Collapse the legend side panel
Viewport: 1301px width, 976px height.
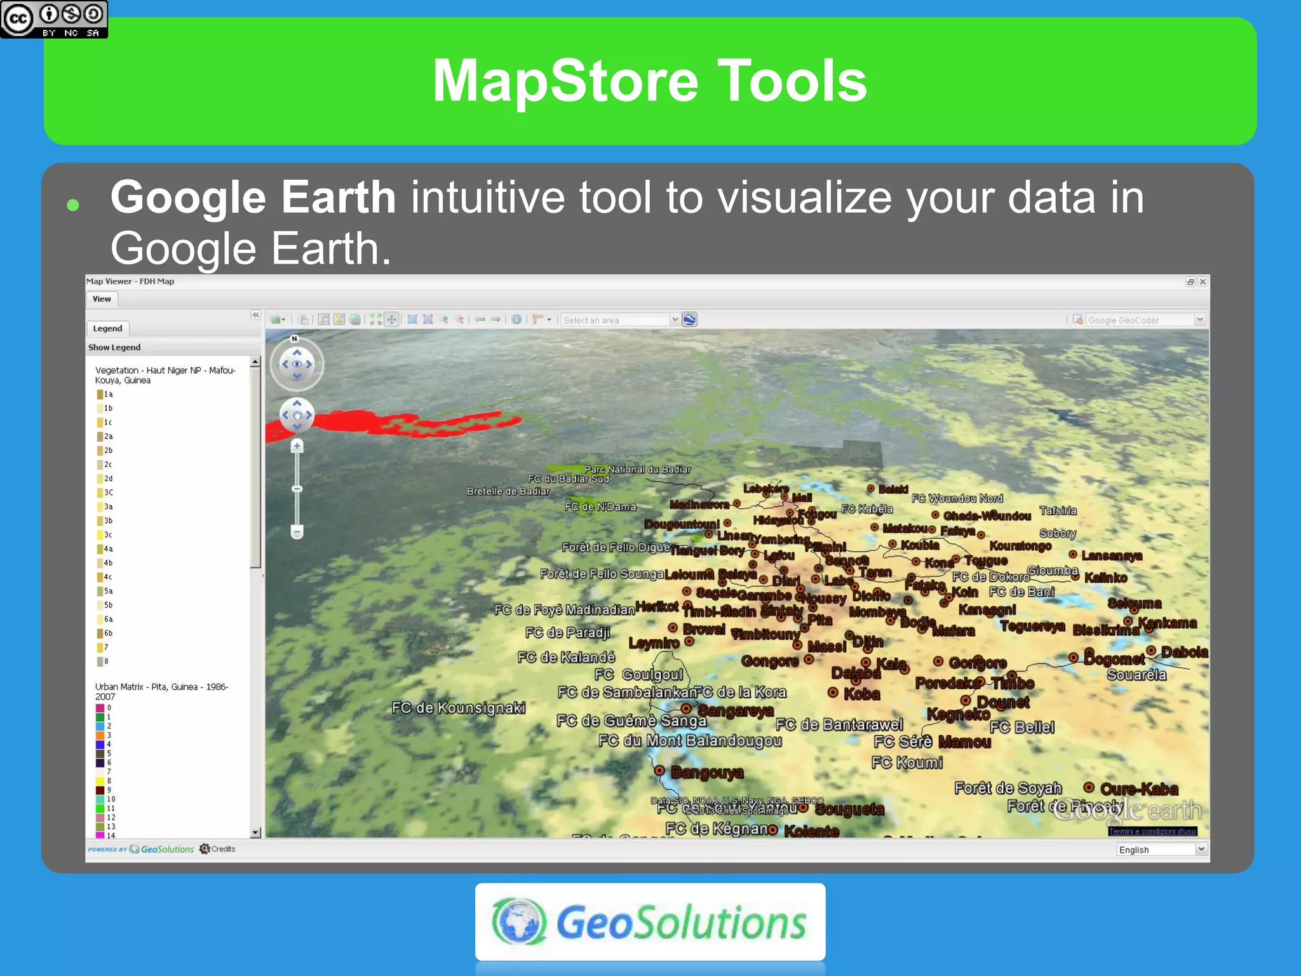255,315
